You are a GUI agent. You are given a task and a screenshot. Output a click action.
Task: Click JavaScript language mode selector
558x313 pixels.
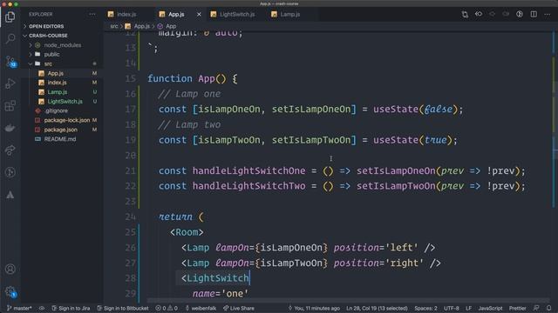[x=490, y=308]
